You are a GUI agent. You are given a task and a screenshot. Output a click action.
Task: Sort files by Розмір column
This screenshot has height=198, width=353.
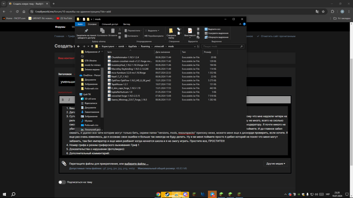(210, 52)
